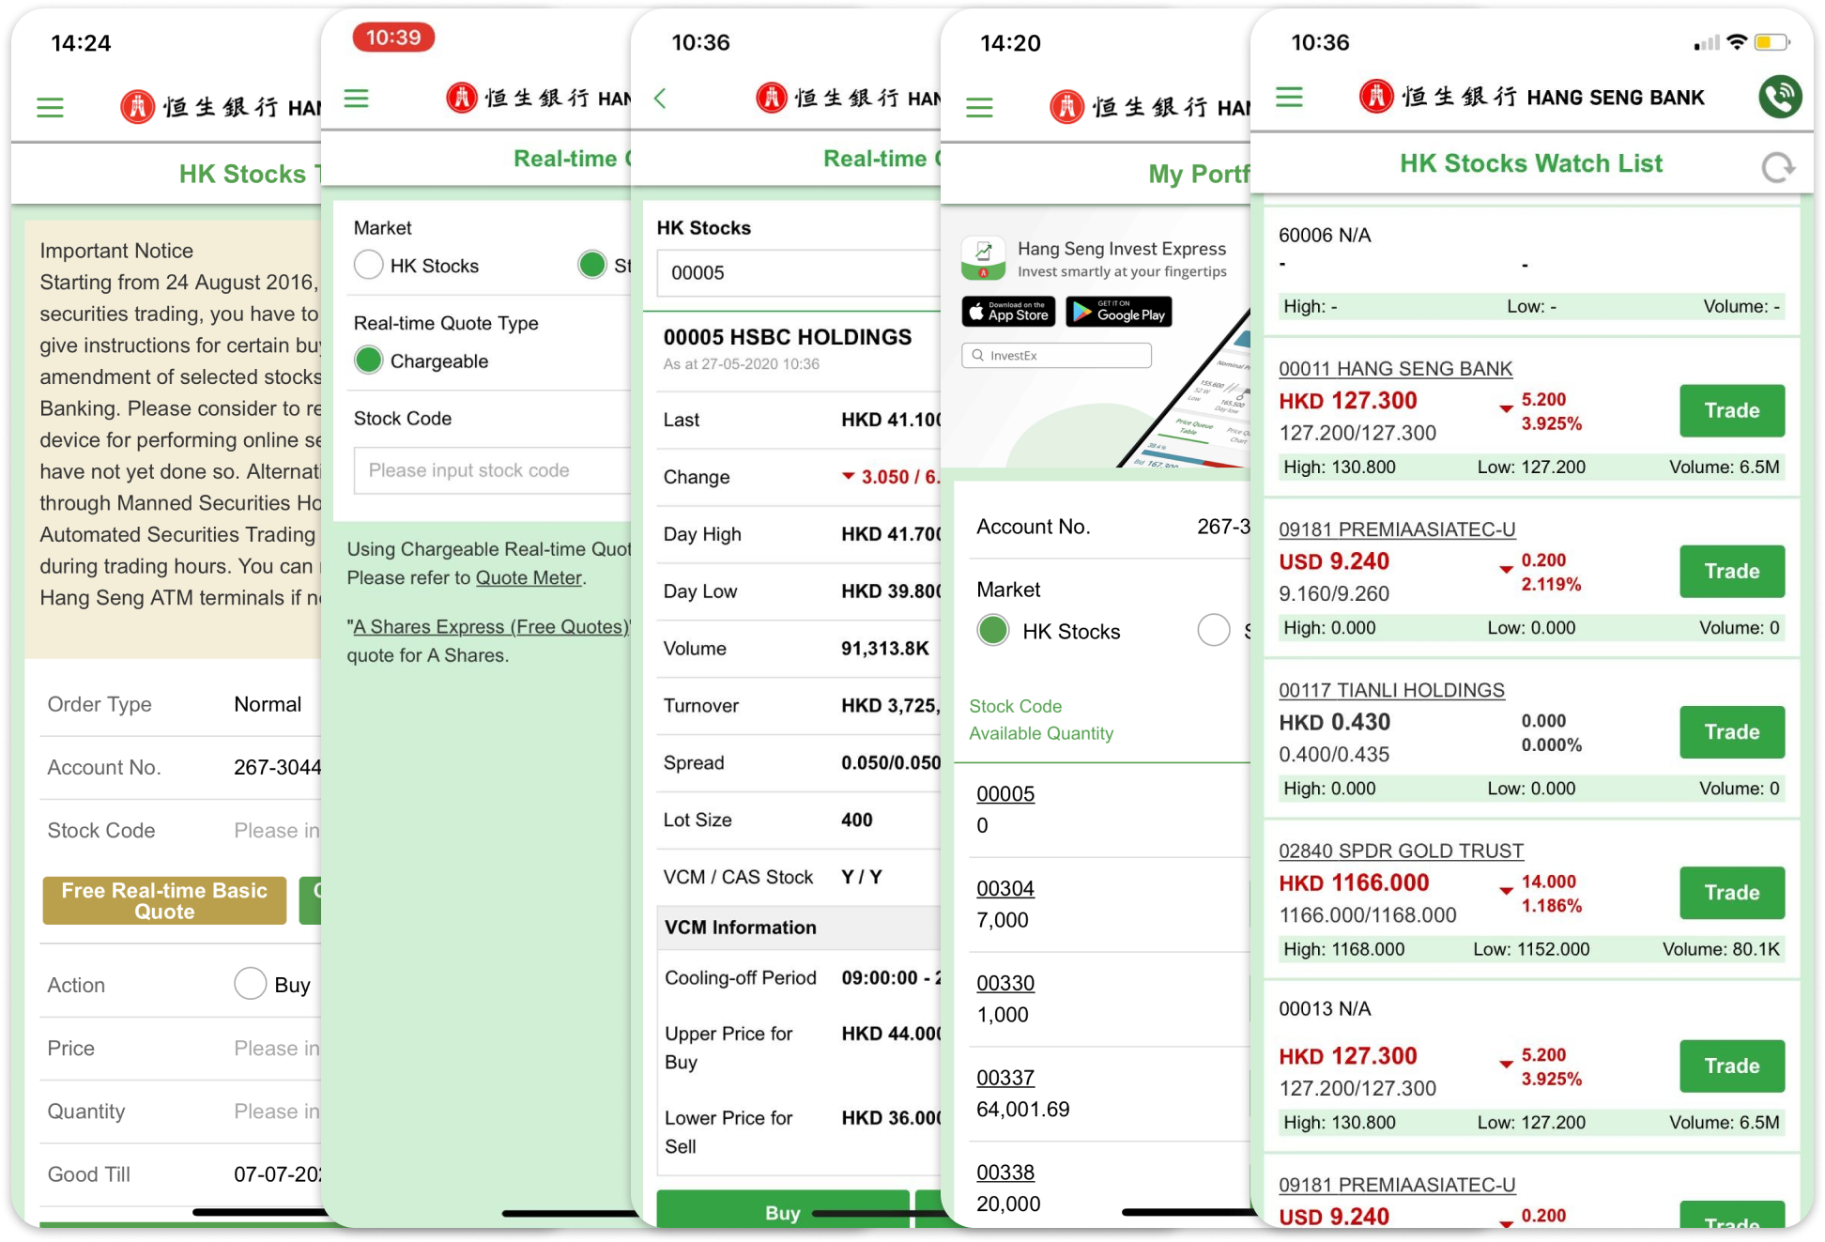Viewport: 1825px width, 1242px height.
Task: Tap the App Store download badge
Action: click(x=1008, y=312)
